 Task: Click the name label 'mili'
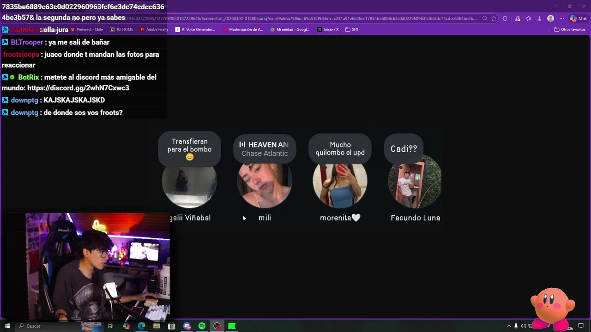(x=265, y=218)
